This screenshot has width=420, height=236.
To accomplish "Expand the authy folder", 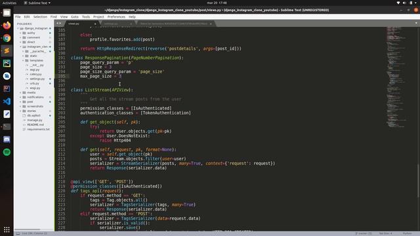I will (x=20, y=33).
